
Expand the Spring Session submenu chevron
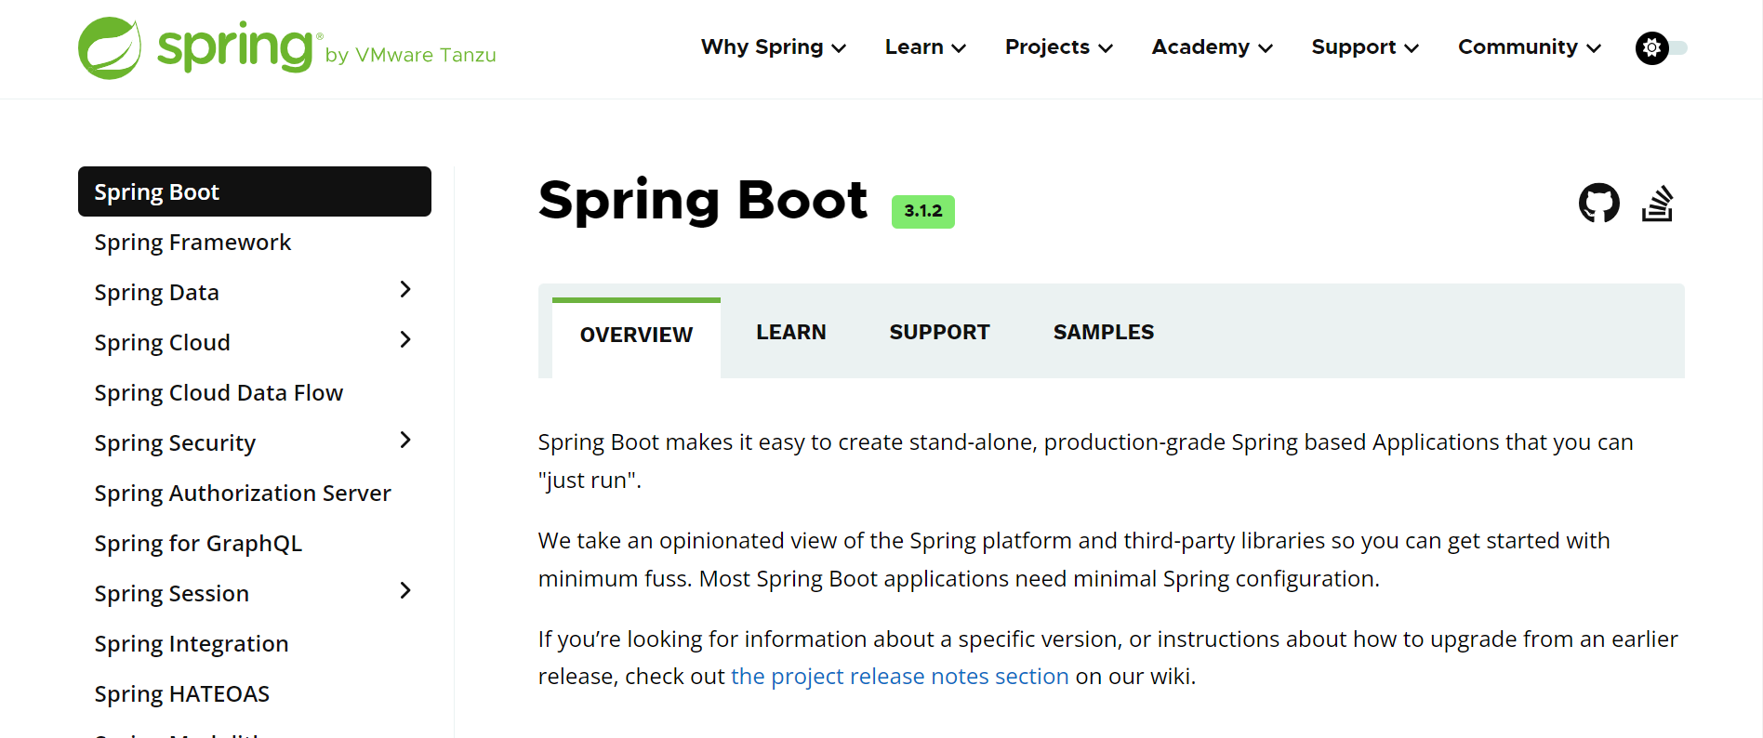[405, 591]
